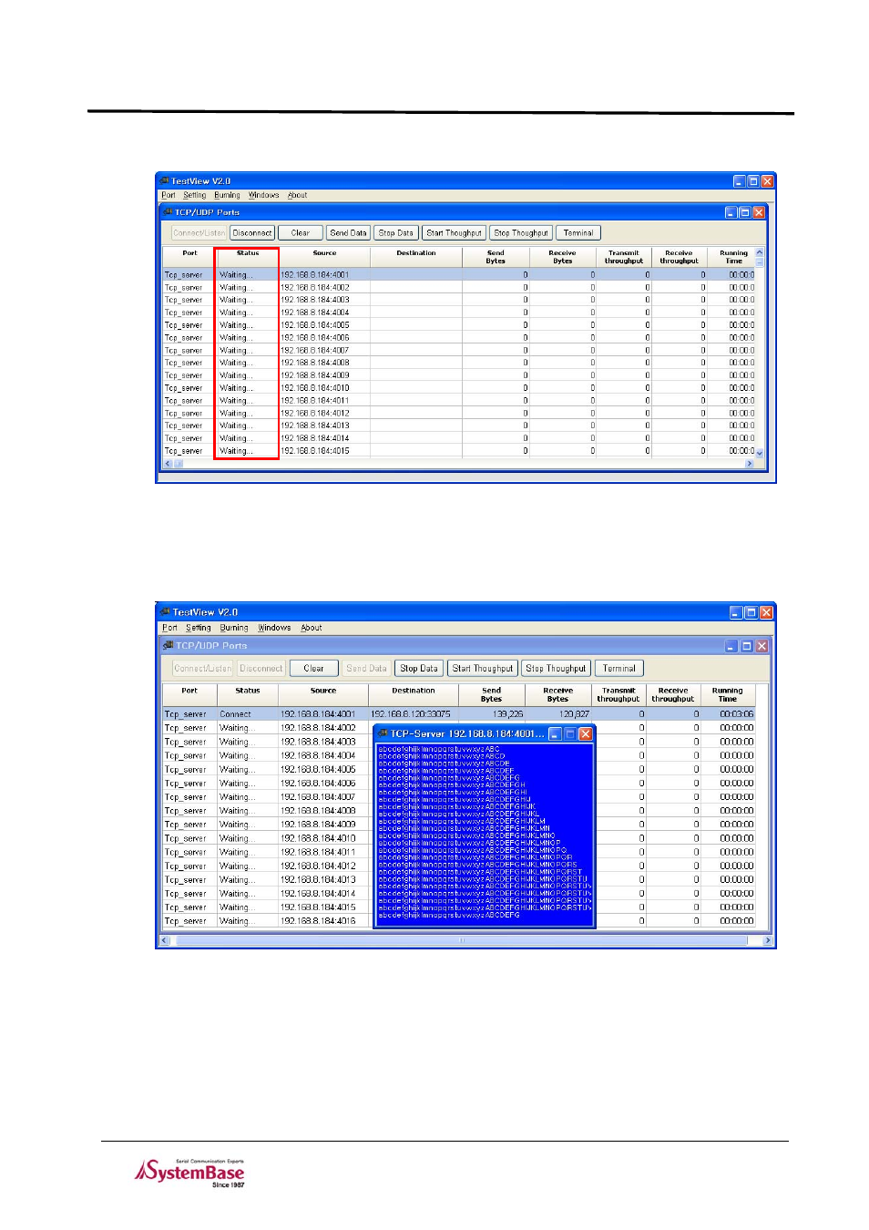Viewport: 869px width, 1230px height.
Task: Click the Source column header in the upper table
Action: click(324, 257)
